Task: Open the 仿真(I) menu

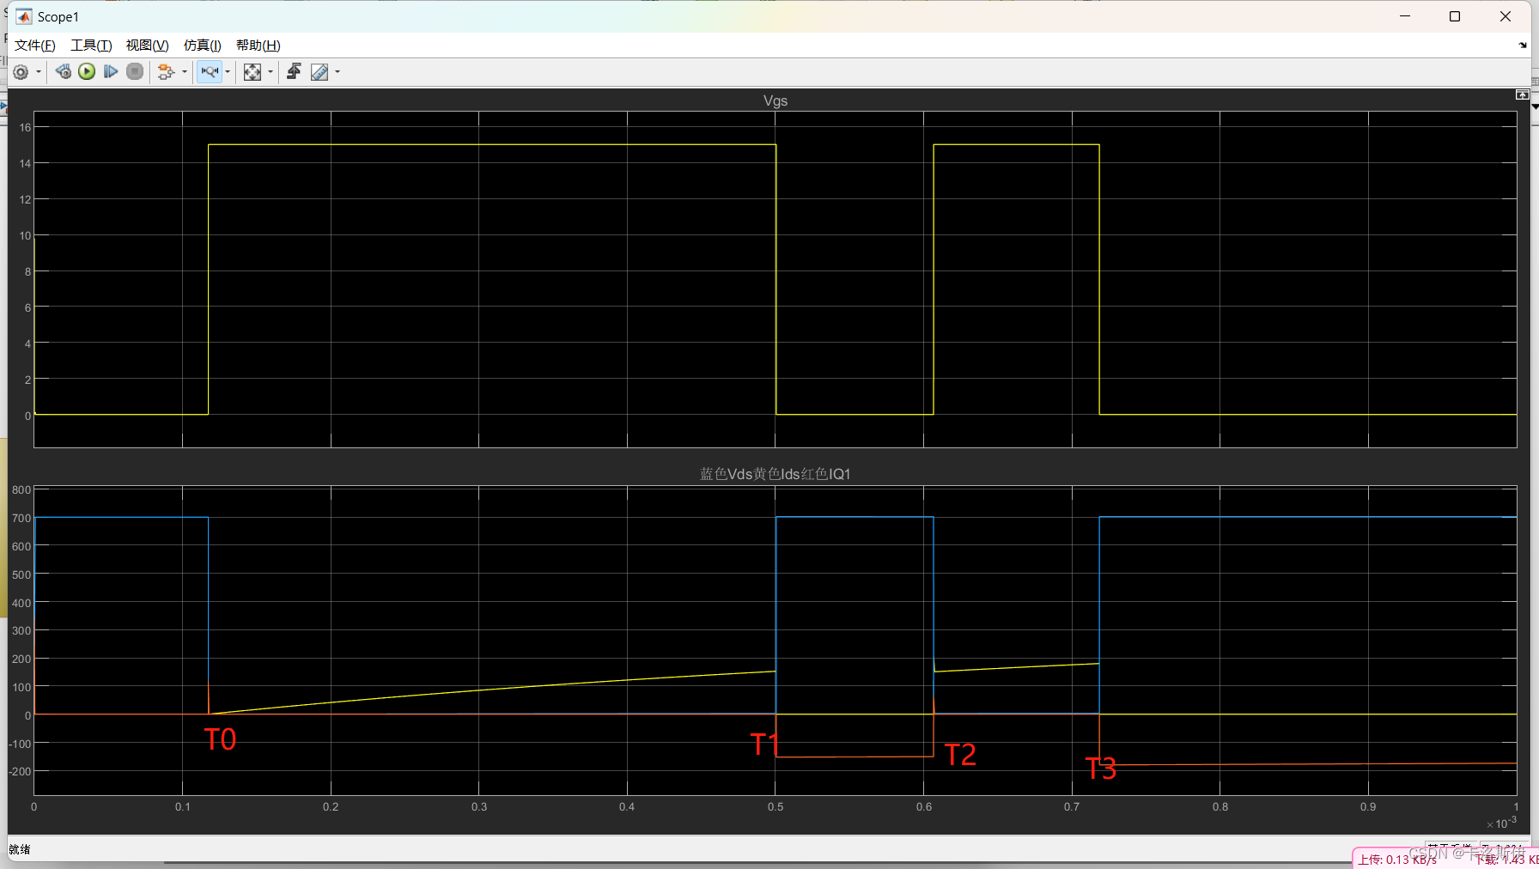Action: [x=203, y=46]
